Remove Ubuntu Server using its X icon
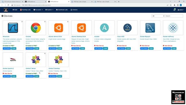This screenshot has height=105, width=186. [68, 22]
